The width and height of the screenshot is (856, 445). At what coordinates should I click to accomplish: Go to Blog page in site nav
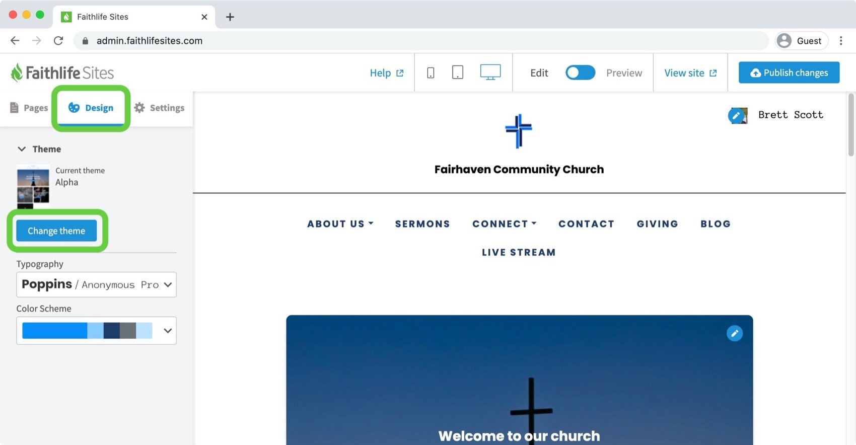point(716,224)
